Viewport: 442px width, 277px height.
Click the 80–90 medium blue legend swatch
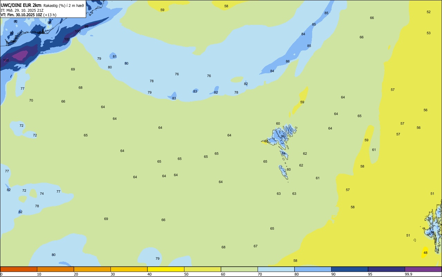(313, 269)
